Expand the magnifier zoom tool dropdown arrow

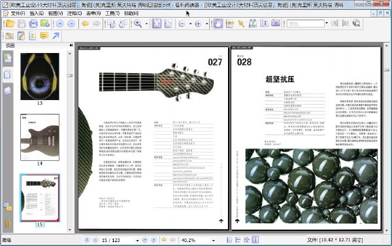point(146,24)
